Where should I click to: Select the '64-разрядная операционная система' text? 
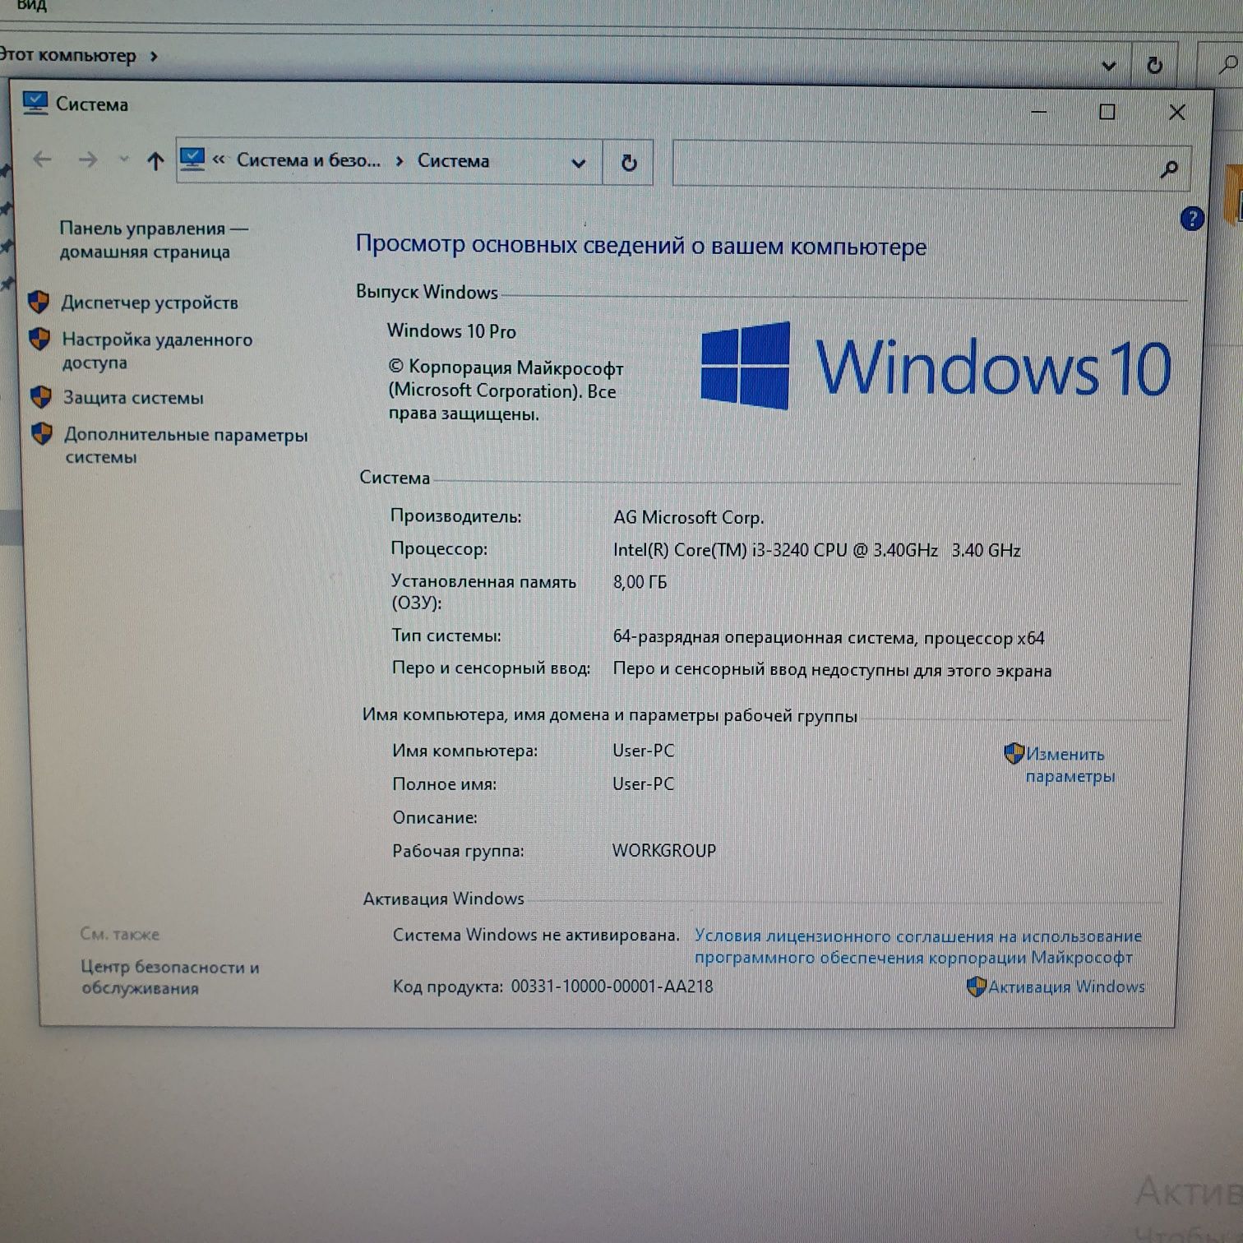764,637
